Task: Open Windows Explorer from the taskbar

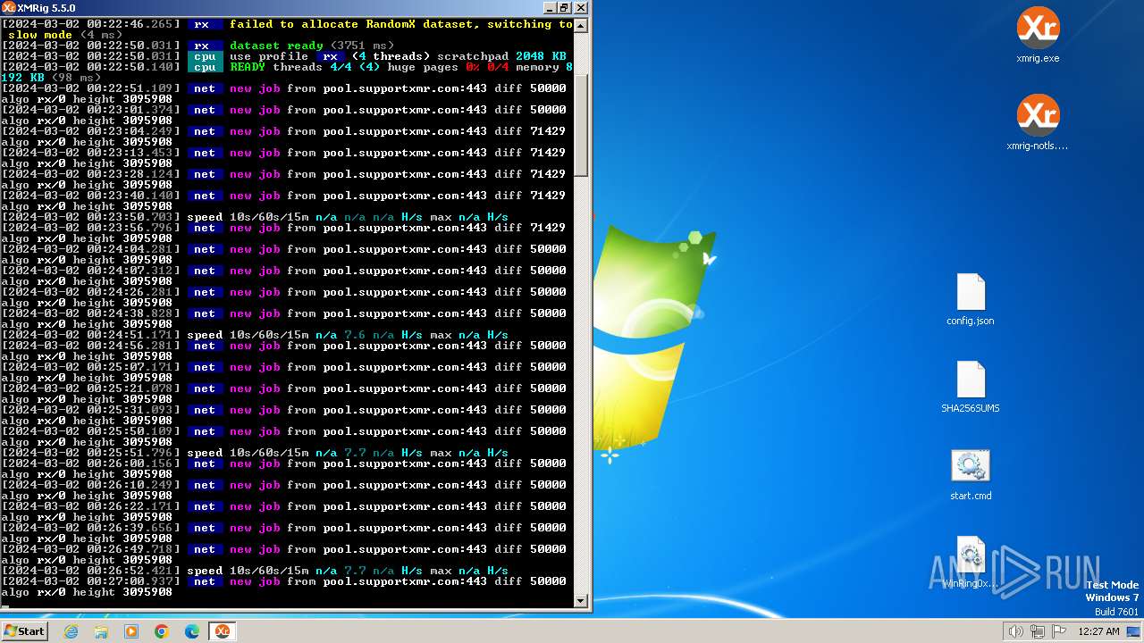Action: pos(101,631)
